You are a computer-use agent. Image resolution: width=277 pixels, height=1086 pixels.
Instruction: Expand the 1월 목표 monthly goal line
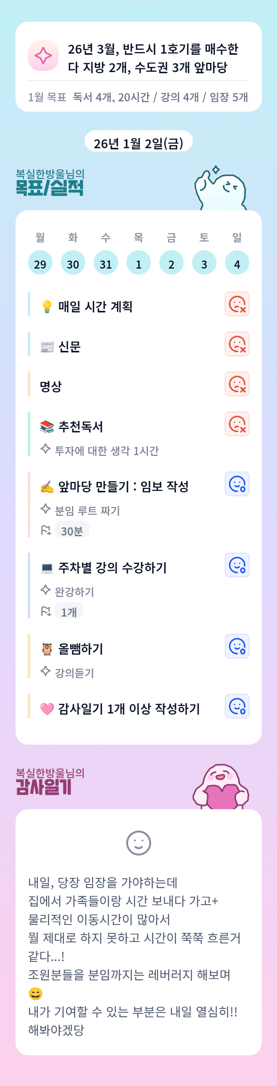coord(138,97)
